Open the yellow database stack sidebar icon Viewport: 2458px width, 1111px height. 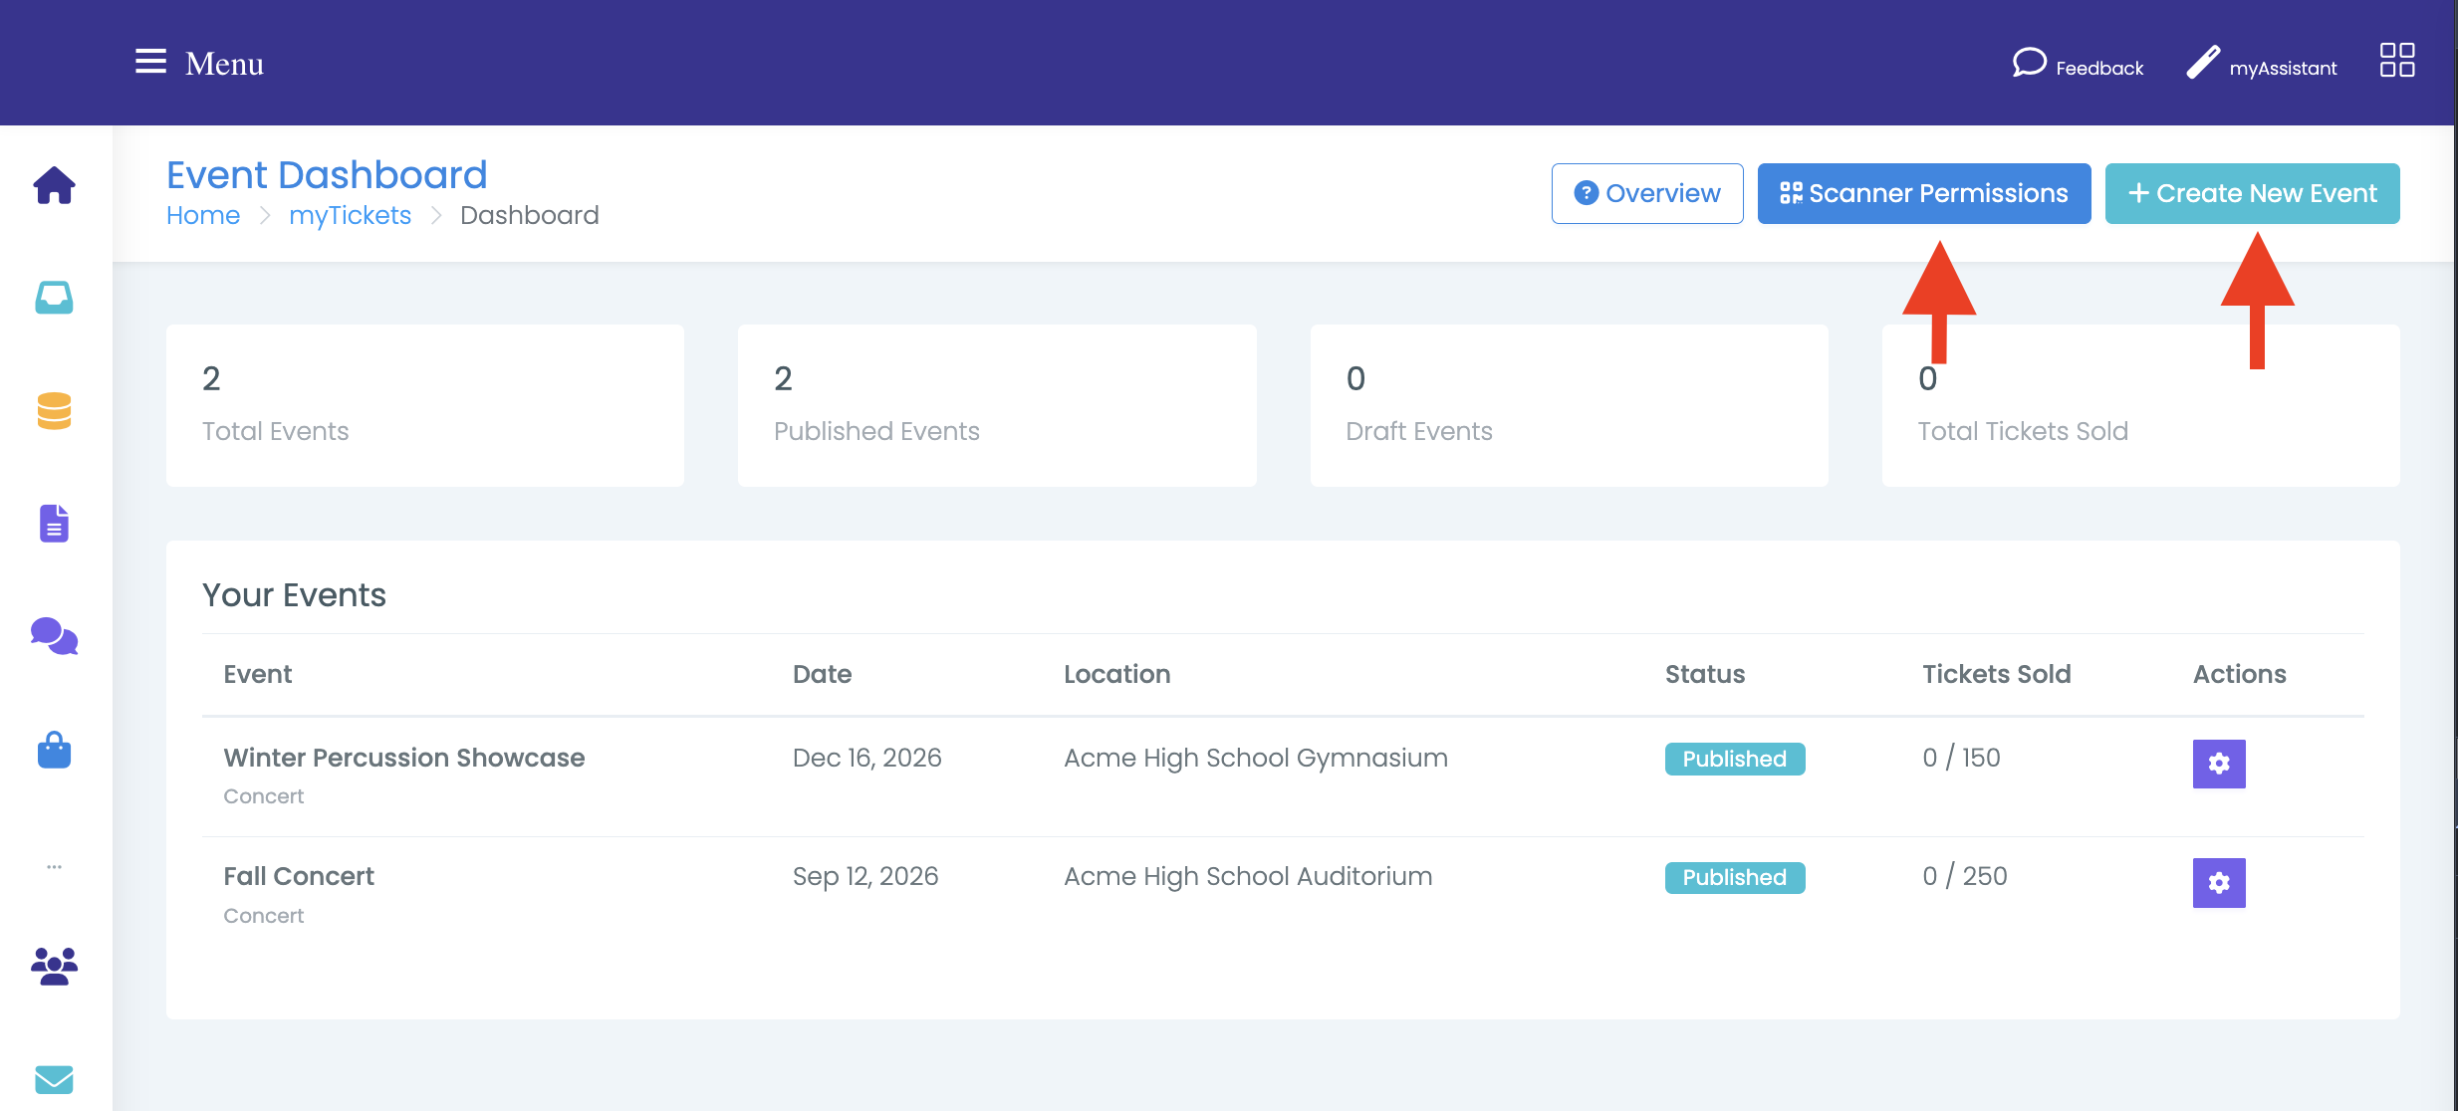click(54, 410)
